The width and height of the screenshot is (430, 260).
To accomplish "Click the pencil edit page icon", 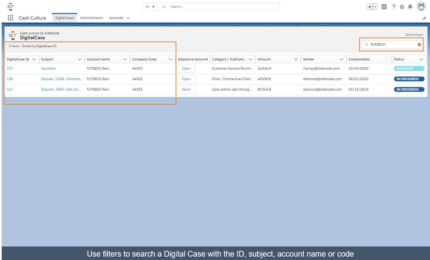I will pyautogui.click(x=425, y=18).
